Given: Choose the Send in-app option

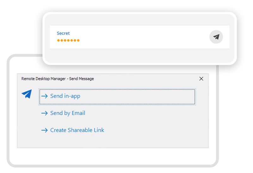Looking at the screenshot, I should (65, 96).
